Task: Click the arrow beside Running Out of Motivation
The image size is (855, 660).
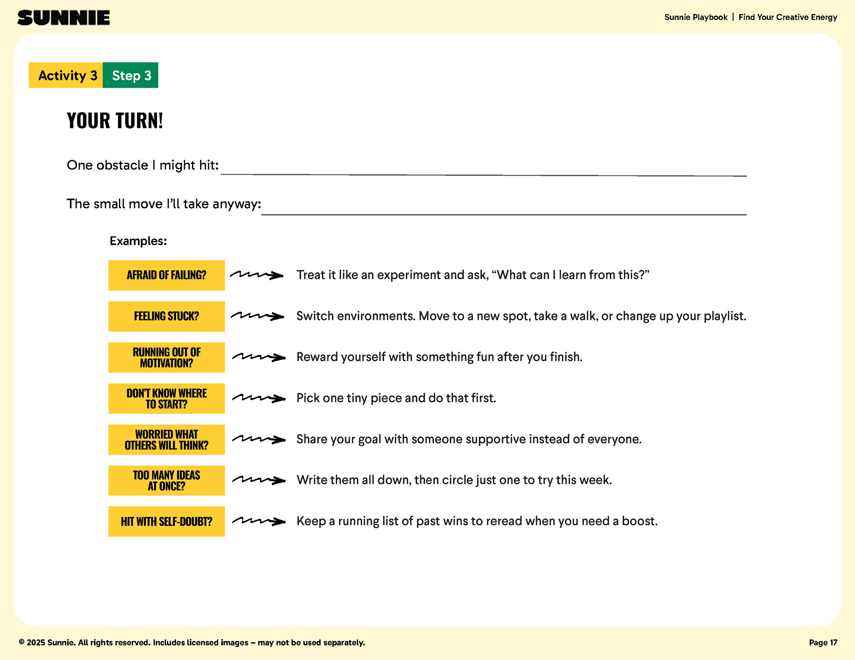Action: tap(258, 357)
